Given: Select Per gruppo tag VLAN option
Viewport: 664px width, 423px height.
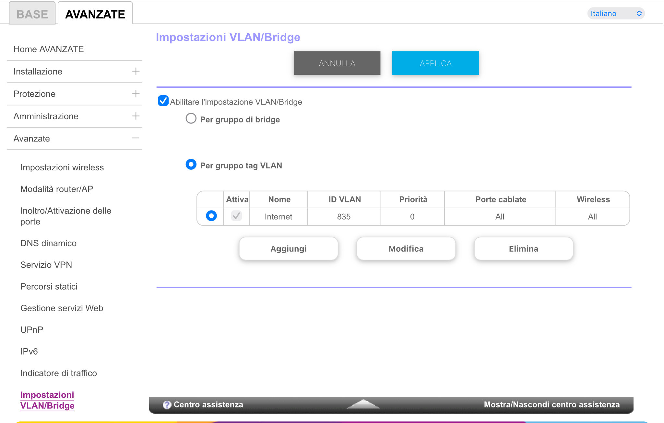Looking at the screenshot, I should 191,165.
